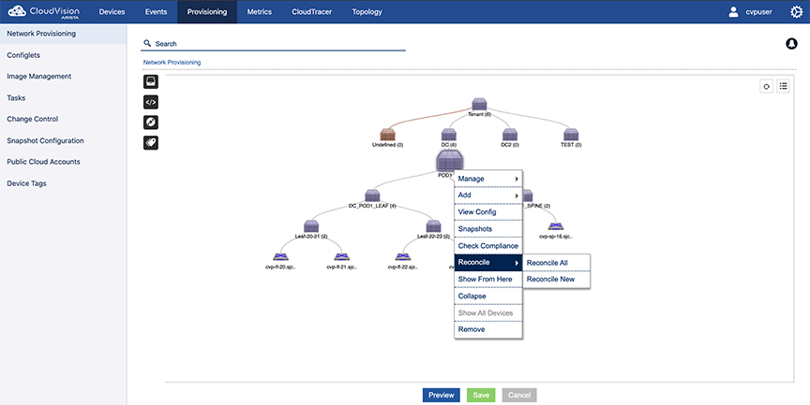Choose Show From Here option
810x405 pixels.
pyautogui.click(x=488, y=279)
